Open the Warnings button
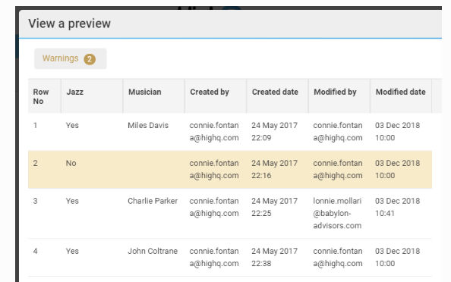This screenshot has height=282, width=451. [x=70, y=58]
